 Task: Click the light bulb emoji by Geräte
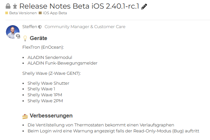[x=25, y=38]
